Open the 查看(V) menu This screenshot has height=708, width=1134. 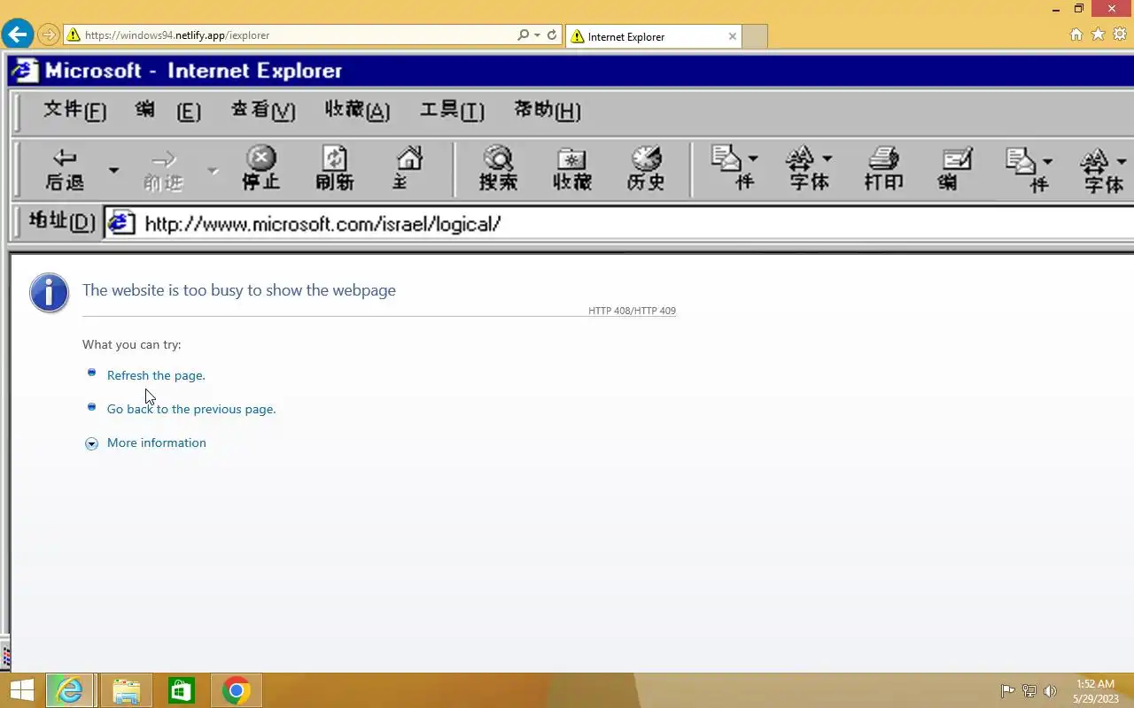pyautogui.click(x=263, y=111)
